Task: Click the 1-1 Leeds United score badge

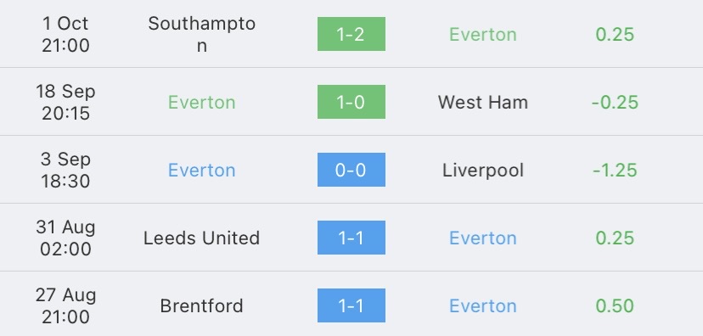Action: pyautogui.click(x=351, y=238)
